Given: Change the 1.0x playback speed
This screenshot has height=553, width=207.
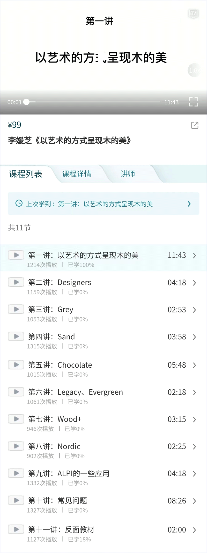Looking at the screenshot, I should click(194, 70).
